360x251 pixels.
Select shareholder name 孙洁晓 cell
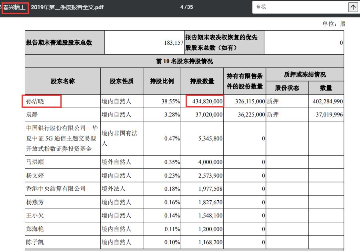[42, 101]
